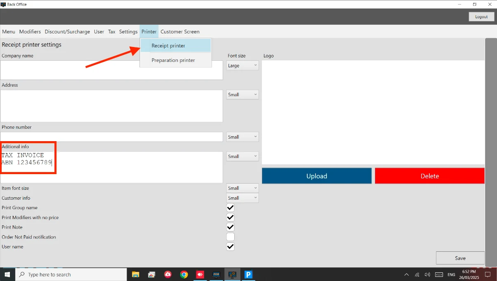This screenshot has height=281, width=497.
Task: Click the Back Office title bar app icon
Action: click(3, 4)
